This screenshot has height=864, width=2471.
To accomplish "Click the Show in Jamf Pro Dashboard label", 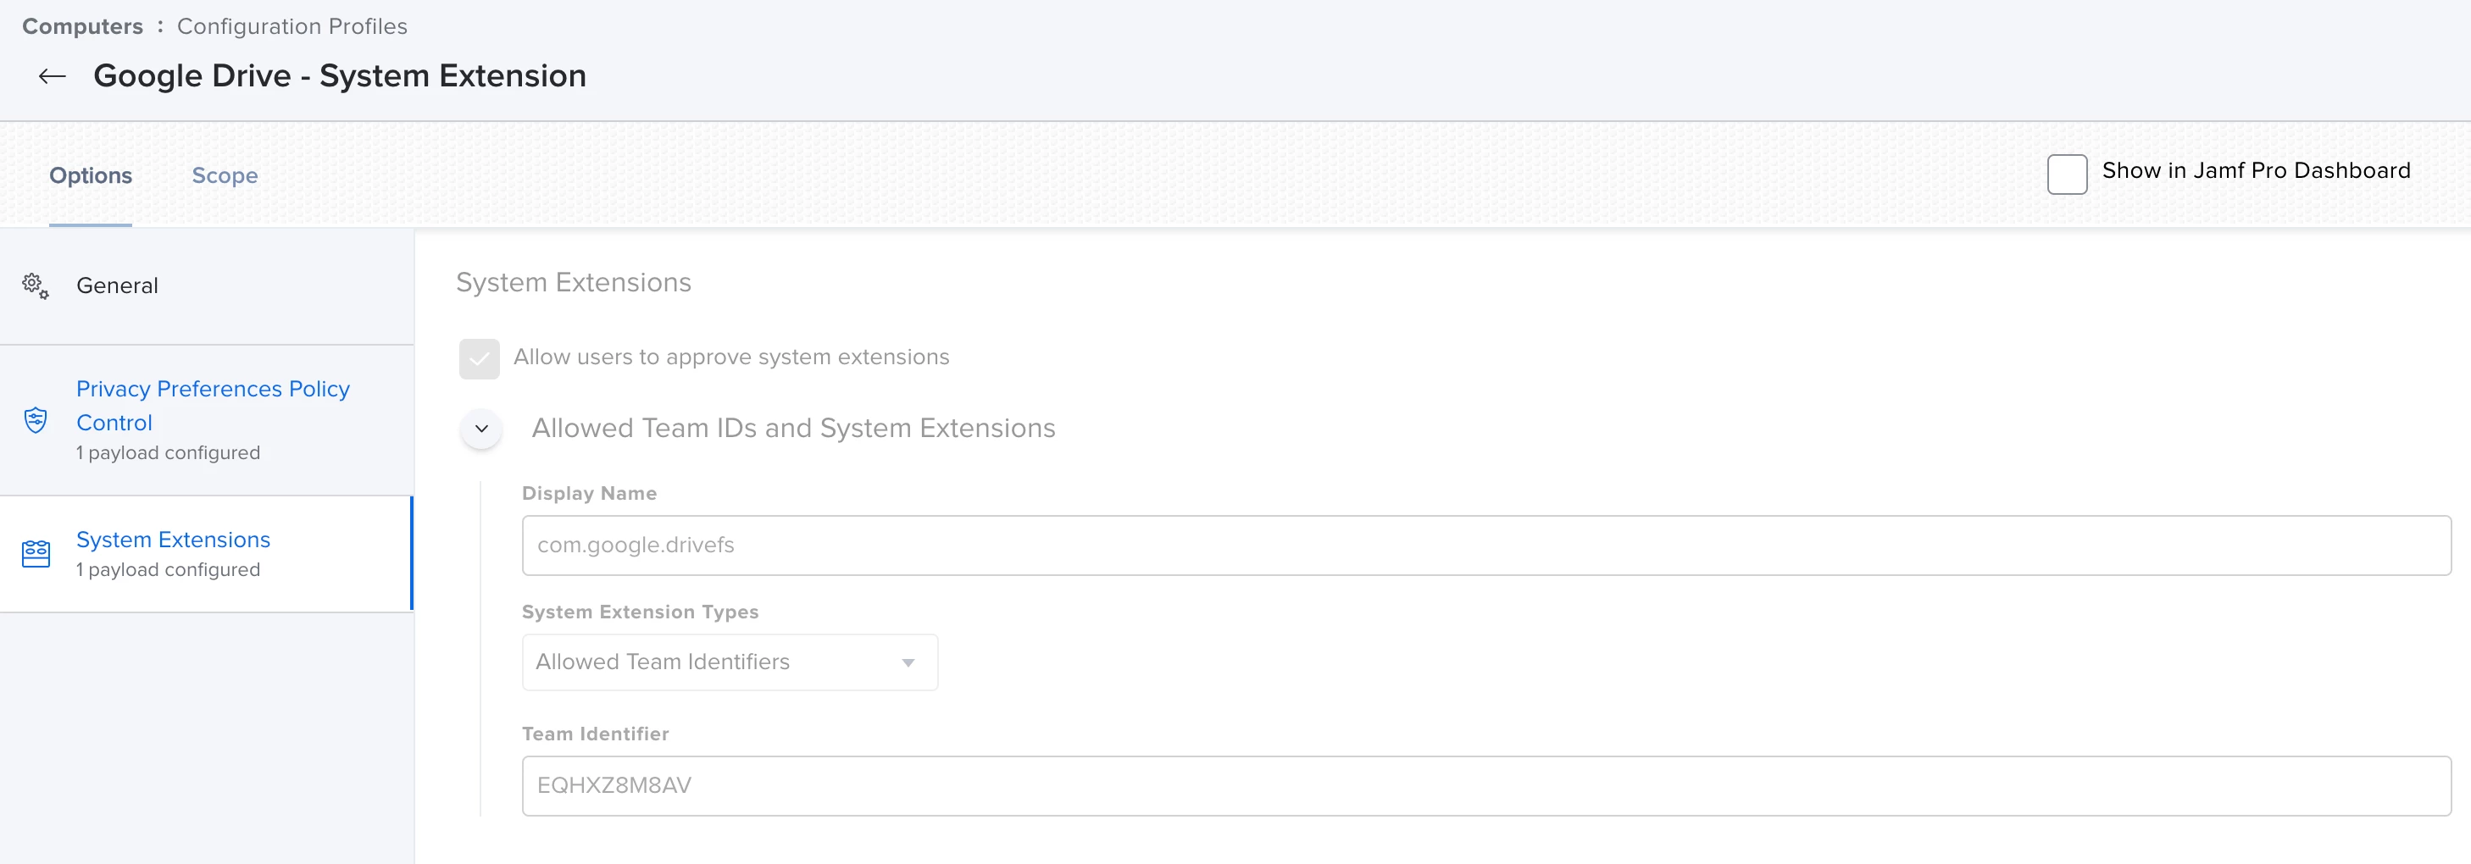I will point(2255,171).
